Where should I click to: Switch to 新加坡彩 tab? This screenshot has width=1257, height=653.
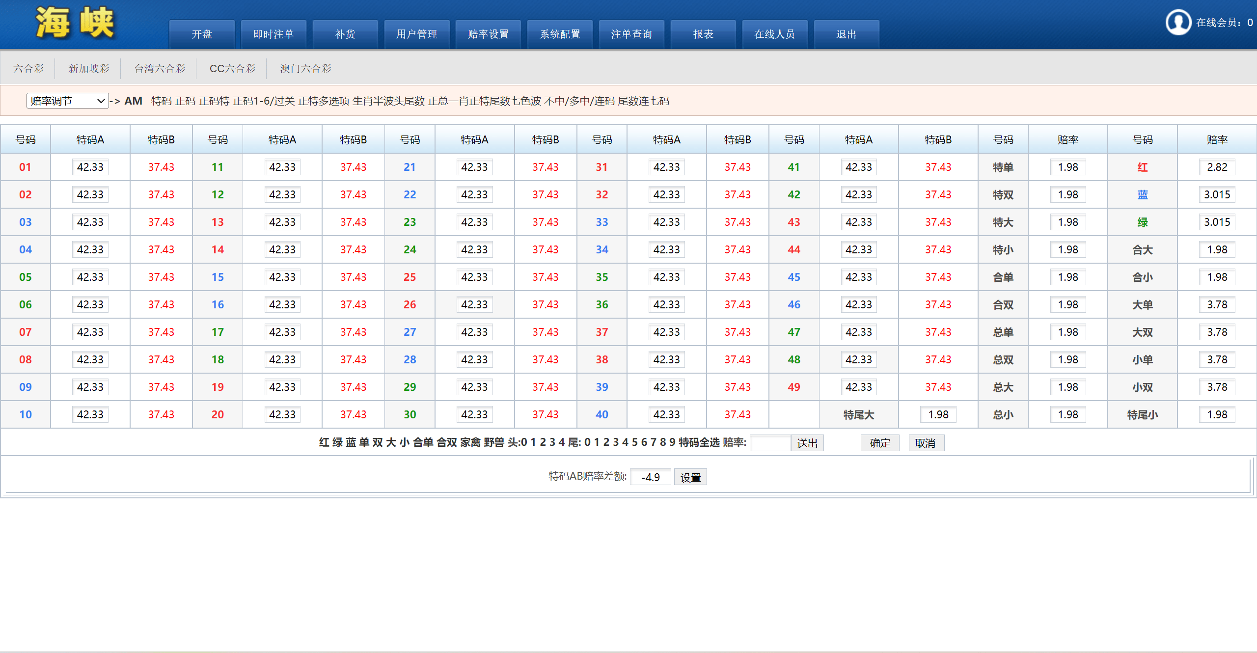tap(88, 68)
